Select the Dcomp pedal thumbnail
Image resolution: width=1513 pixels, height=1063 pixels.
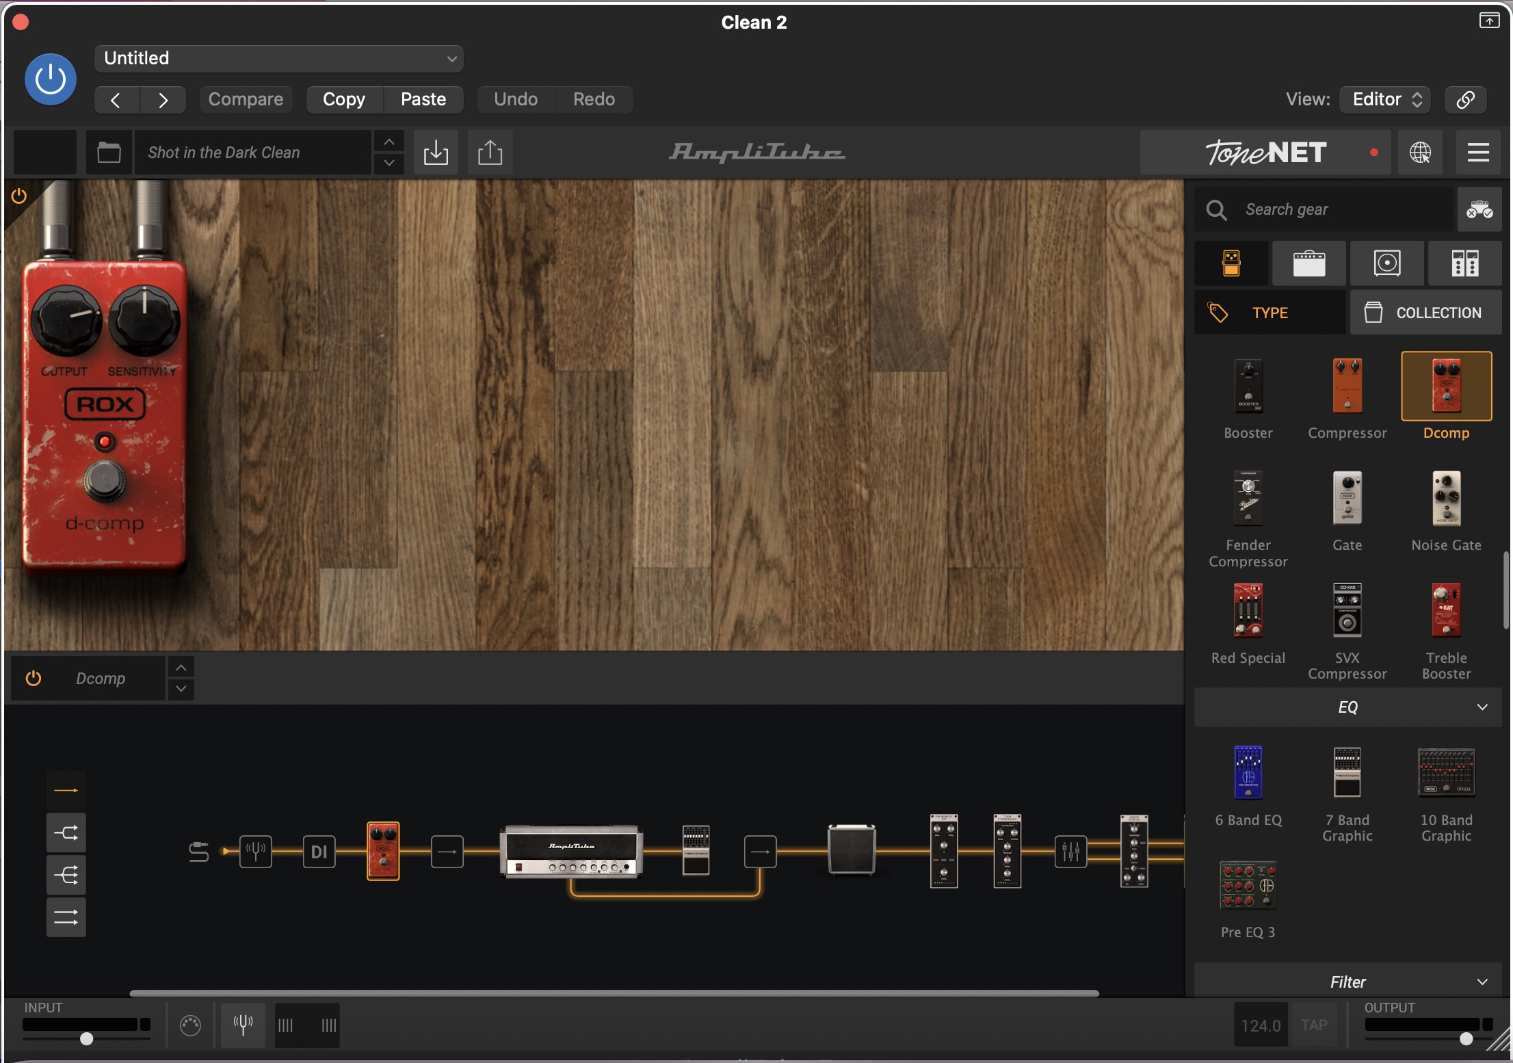pos(1447,386)
